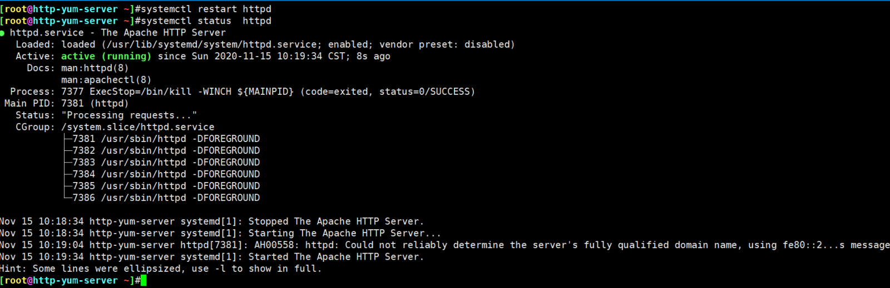Image resolution: width=890 pixels, height=288 pixels.
Task: Click the CGroup /system.slice/httpd.service path
Action: pos(137,127)
